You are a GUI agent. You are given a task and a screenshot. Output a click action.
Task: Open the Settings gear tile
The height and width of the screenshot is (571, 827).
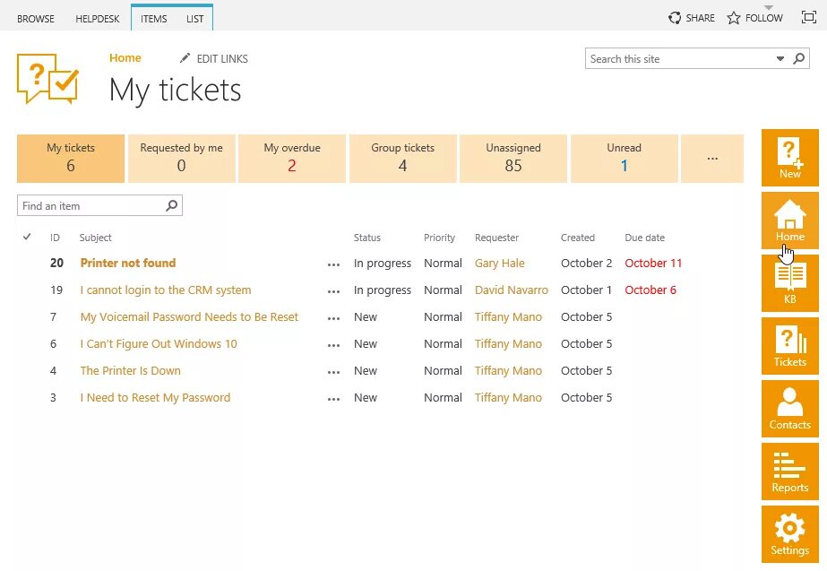point(789,533)
